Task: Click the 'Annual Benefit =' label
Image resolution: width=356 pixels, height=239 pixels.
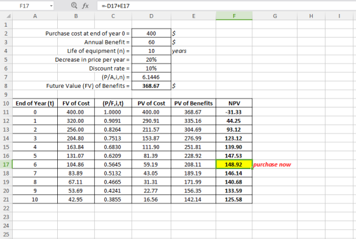Action: click(107, 42)
